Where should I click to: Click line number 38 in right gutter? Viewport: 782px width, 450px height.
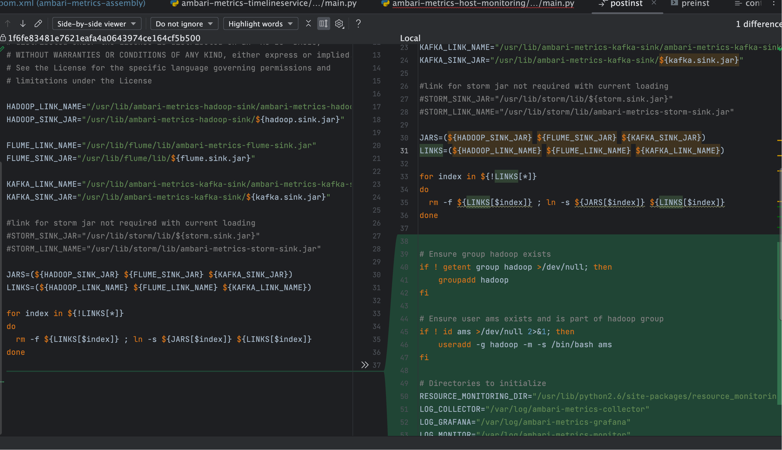404,241
